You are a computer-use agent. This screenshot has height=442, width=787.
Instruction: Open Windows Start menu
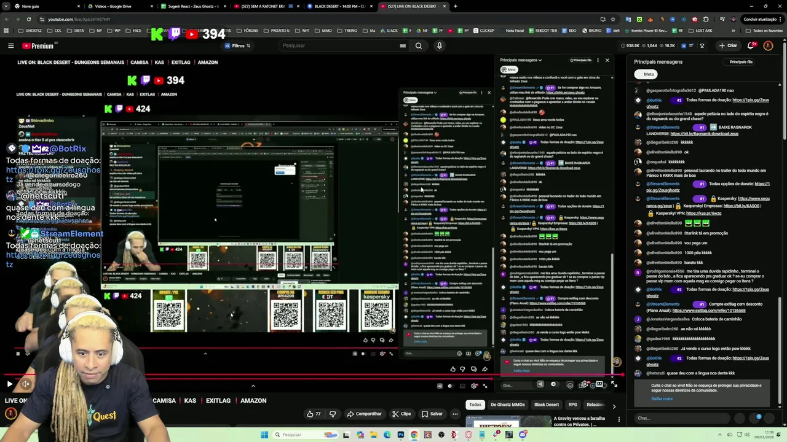tap(264, 435)
